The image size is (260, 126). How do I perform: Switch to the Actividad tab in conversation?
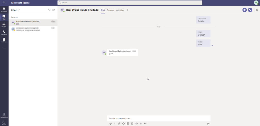point(120,10)
